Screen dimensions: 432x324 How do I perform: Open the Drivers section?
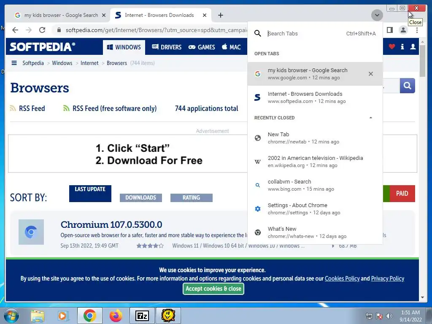click(x=166, y=47)
